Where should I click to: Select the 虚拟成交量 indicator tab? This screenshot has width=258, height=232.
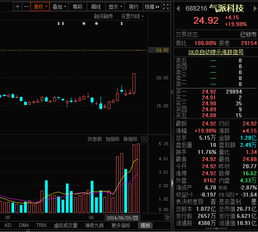pyautogui.click(x=66, y=225)
